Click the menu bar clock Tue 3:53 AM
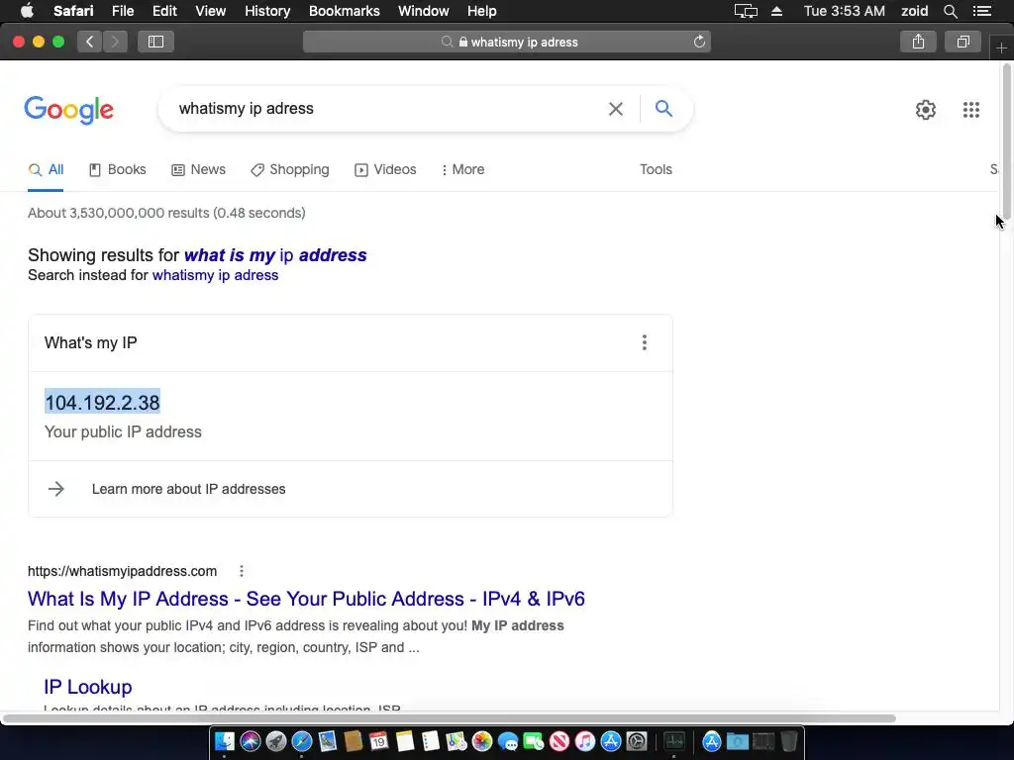The width and height of the screenshot is (1014, 760). pos(844,11)
